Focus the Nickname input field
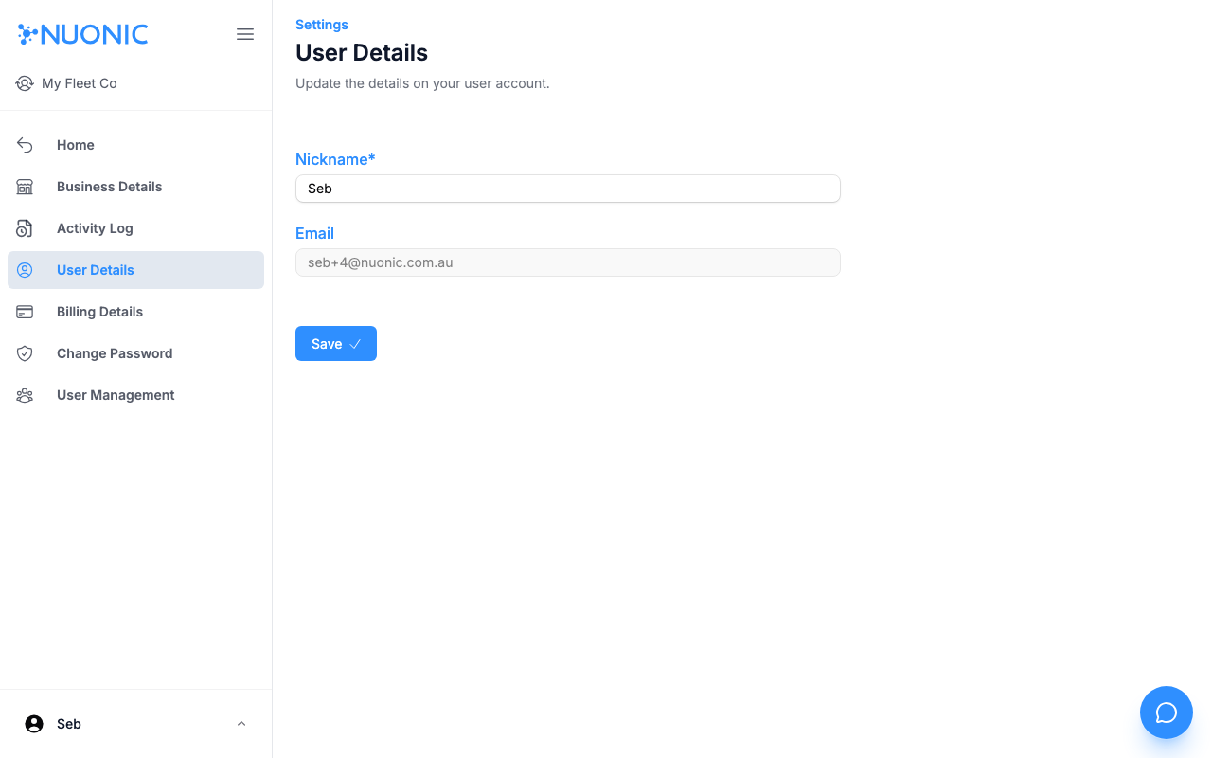The width and height of the screenshot is (1212, 758). (x=568, y=189)
